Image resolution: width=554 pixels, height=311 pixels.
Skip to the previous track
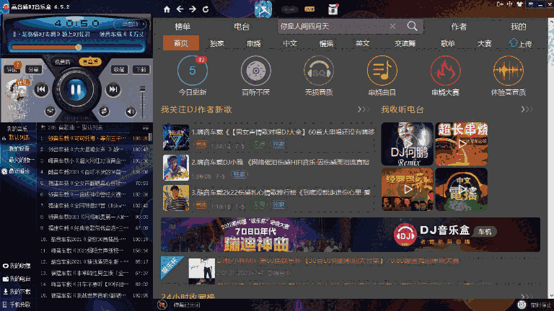[41, 89]
